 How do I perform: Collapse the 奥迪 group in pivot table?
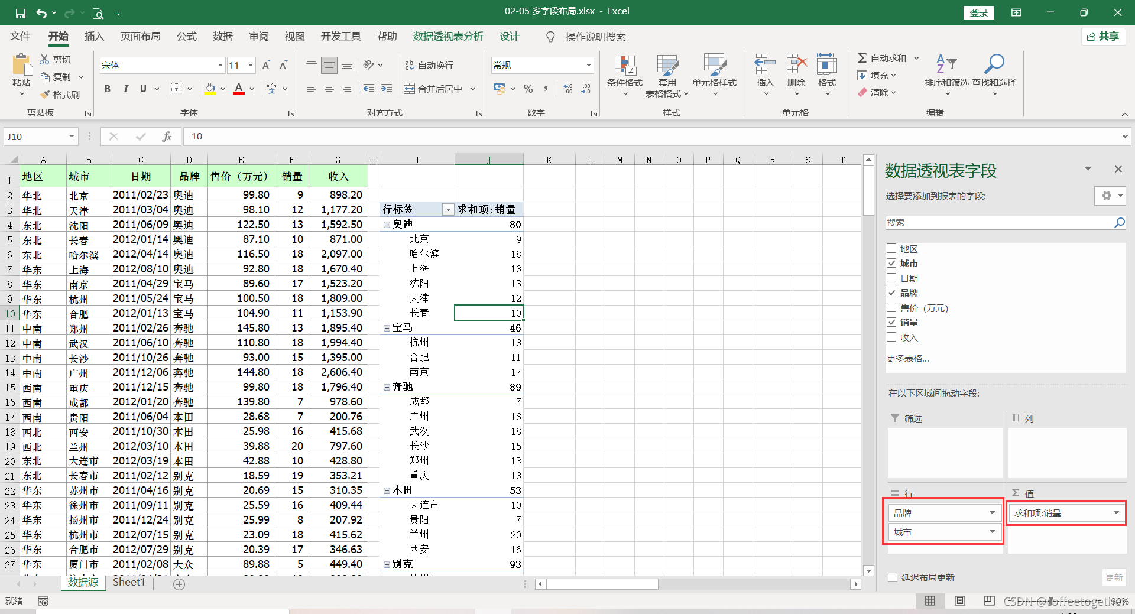coord(387,225)
